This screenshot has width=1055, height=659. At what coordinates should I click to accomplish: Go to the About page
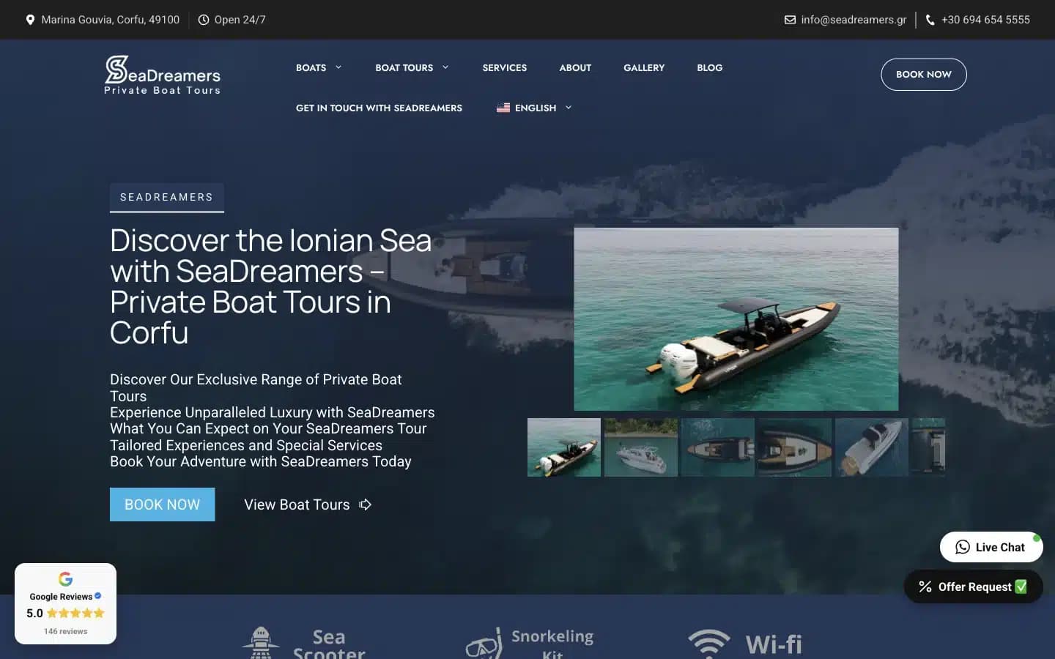coord(575,67)
